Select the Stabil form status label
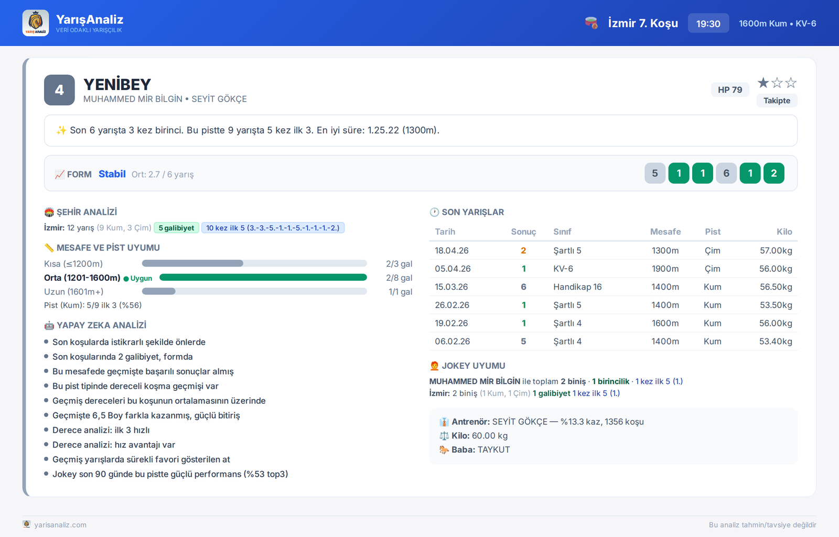 [112, 174]
